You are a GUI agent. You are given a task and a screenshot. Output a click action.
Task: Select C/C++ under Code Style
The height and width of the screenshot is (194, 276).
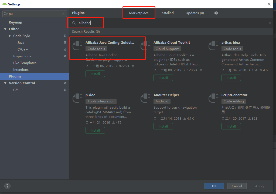[x=23, y=49]
